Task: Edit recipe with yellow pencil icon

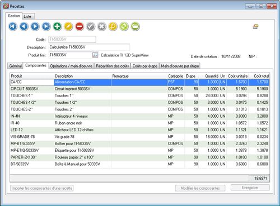Action: coord(68,26)
